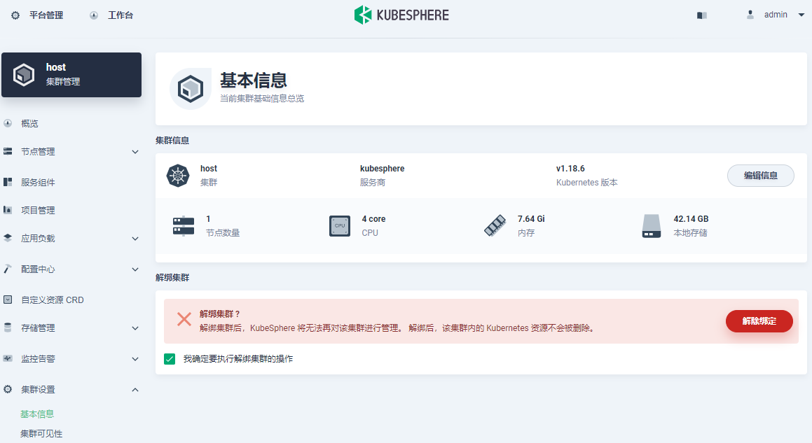Click the 集群信息 section label
Image resolution: width=812 pixels, height=443 pixels.
pos(172,140)
